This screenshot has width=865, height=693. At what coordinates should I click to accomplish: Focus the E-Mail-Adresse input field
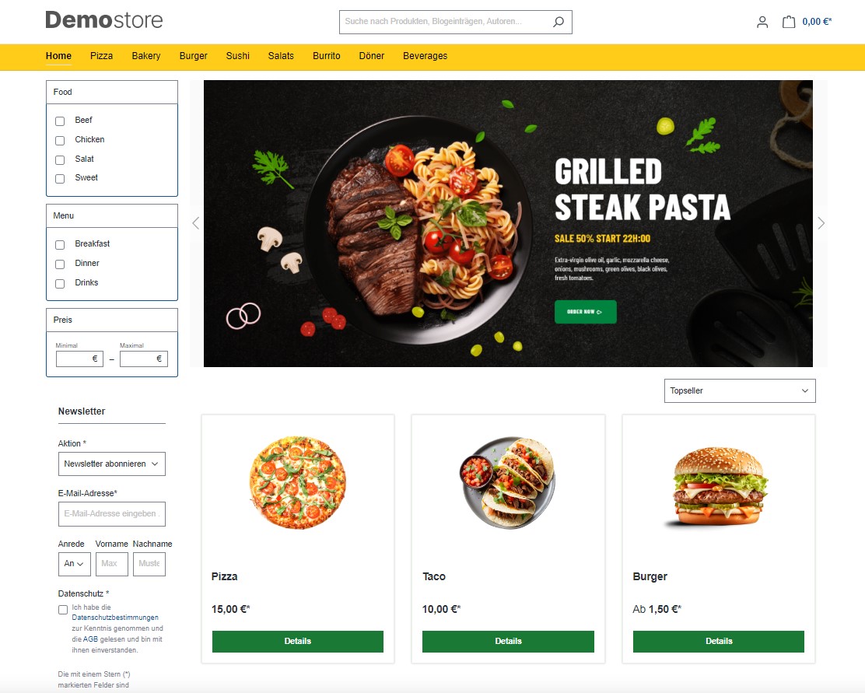(111, 513)
